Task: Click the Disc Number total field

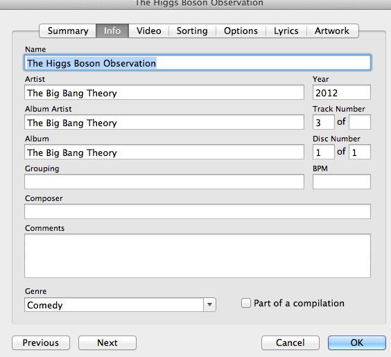Action: [360, 152]
